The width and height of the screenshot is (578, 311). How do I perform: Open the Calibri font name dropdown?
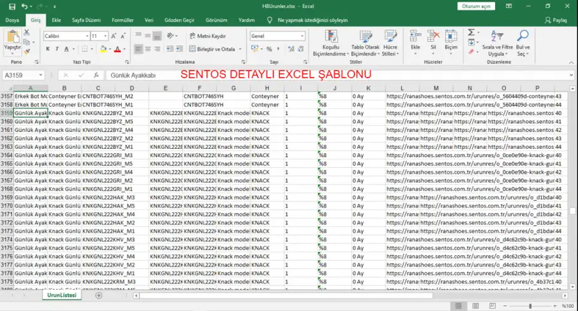(x=87, y=36)
